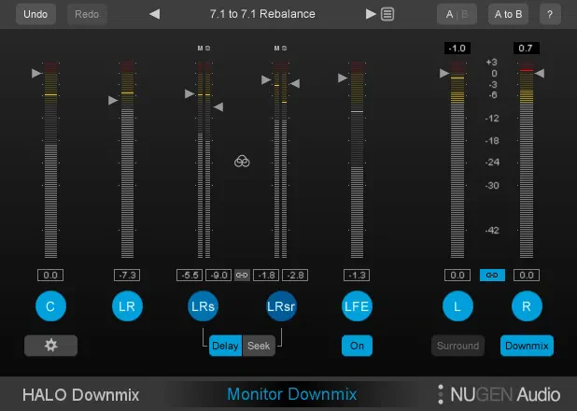Click the LR meter level slider handle
The height and width of the screenshot is (411, 577).
point(113,100)
